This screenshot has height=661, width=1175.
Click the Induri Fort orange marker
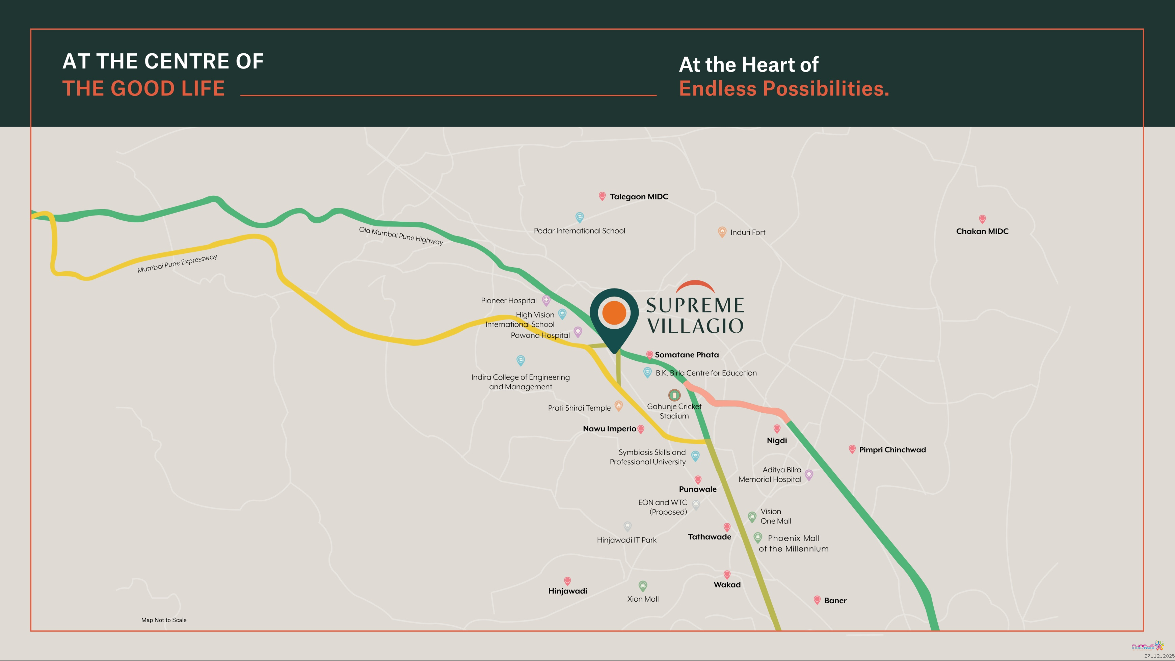pos(722,231)
